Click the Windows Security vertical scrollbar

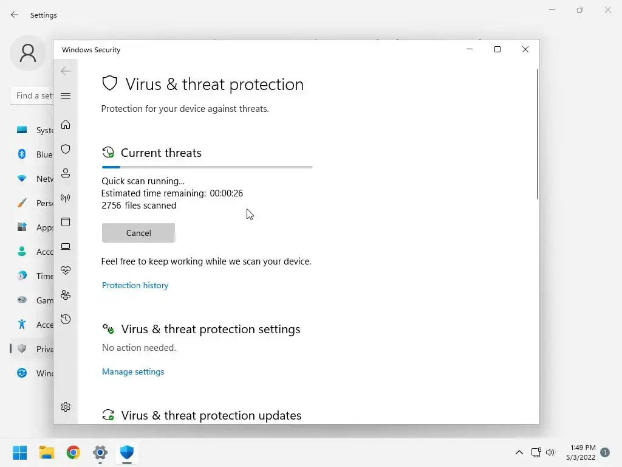tap(538, 134)
